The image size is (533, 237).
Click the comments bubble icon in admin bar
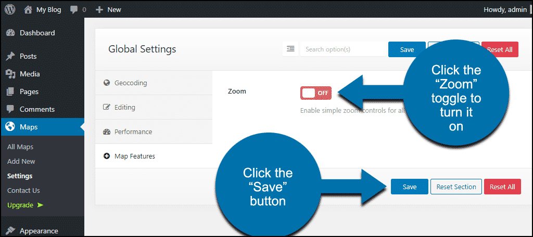(x=74, y=9)
